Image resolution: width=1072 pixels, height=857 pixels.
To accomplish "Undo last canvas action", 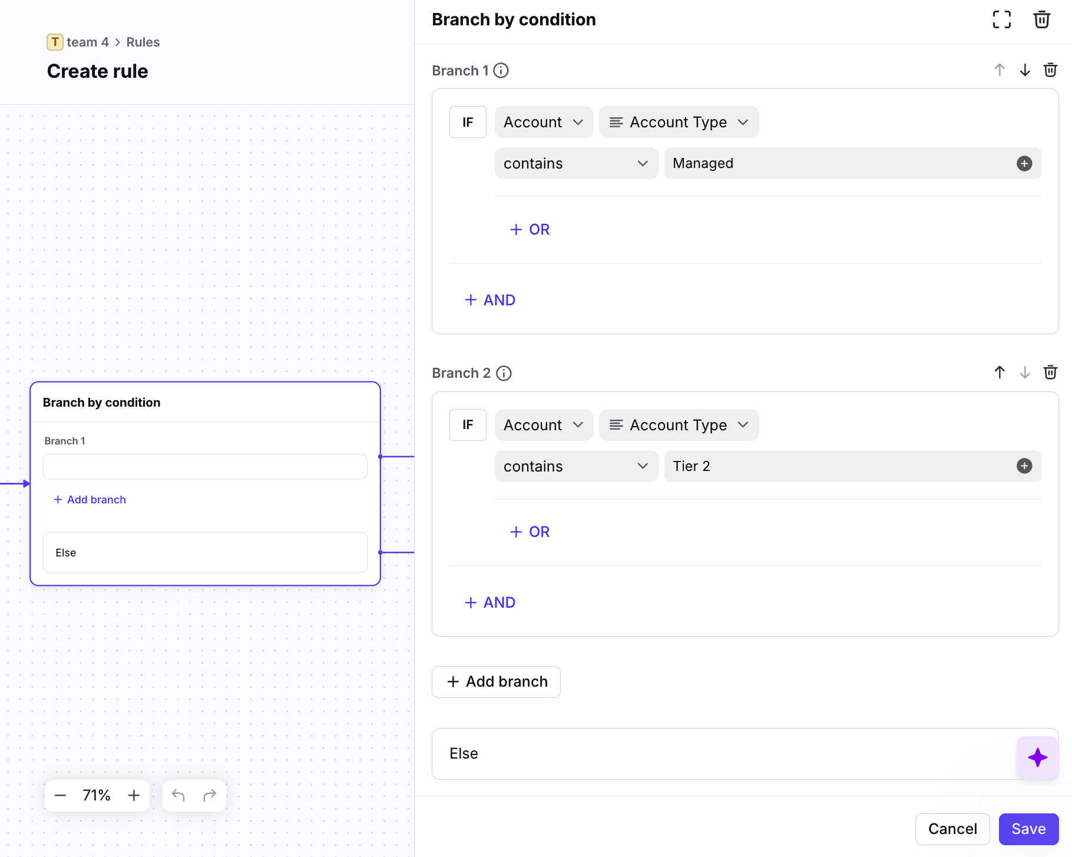I will click(x=178, y=796).
